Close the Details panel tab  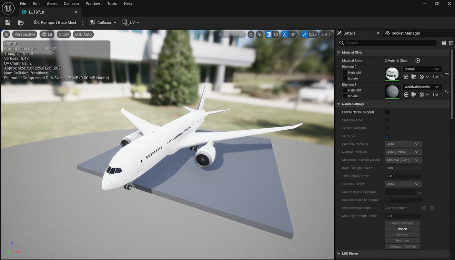click(377, 33)
